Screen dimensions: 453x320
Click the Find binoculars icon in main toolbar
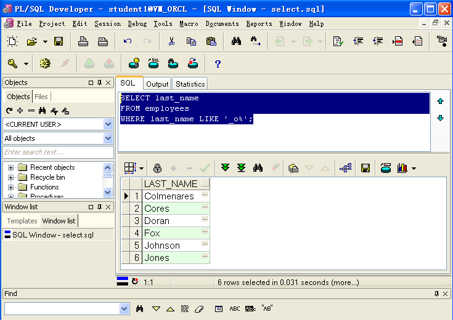click(236, 41)
